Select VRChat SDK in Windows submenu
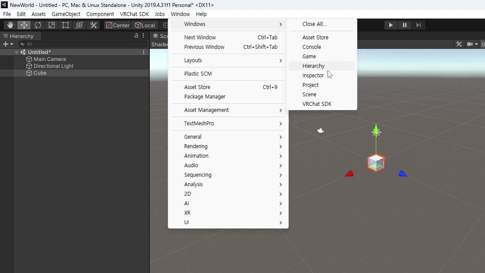 pos(322,104)
